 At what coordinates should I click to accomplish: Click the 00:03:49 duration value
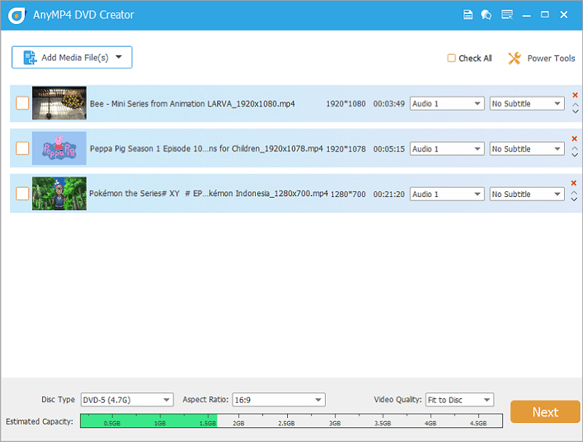tap(389, 104)
